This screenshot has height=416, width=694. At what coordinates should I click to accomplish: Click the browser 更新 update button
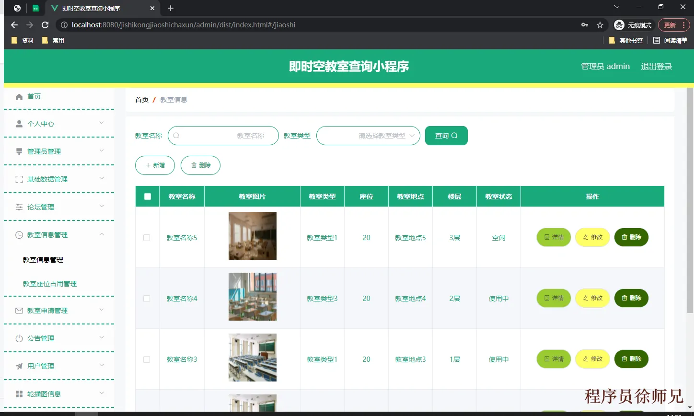(674, 25)
